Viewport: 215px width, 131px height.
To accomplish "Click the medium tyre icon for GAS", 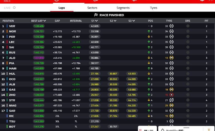I will tap(171, 90).
